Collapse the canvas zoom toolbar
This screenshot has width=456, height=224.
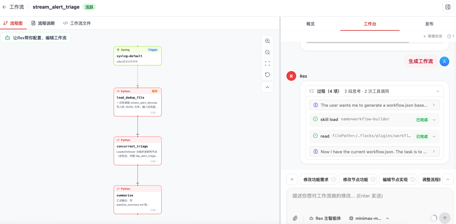(267, 87)
